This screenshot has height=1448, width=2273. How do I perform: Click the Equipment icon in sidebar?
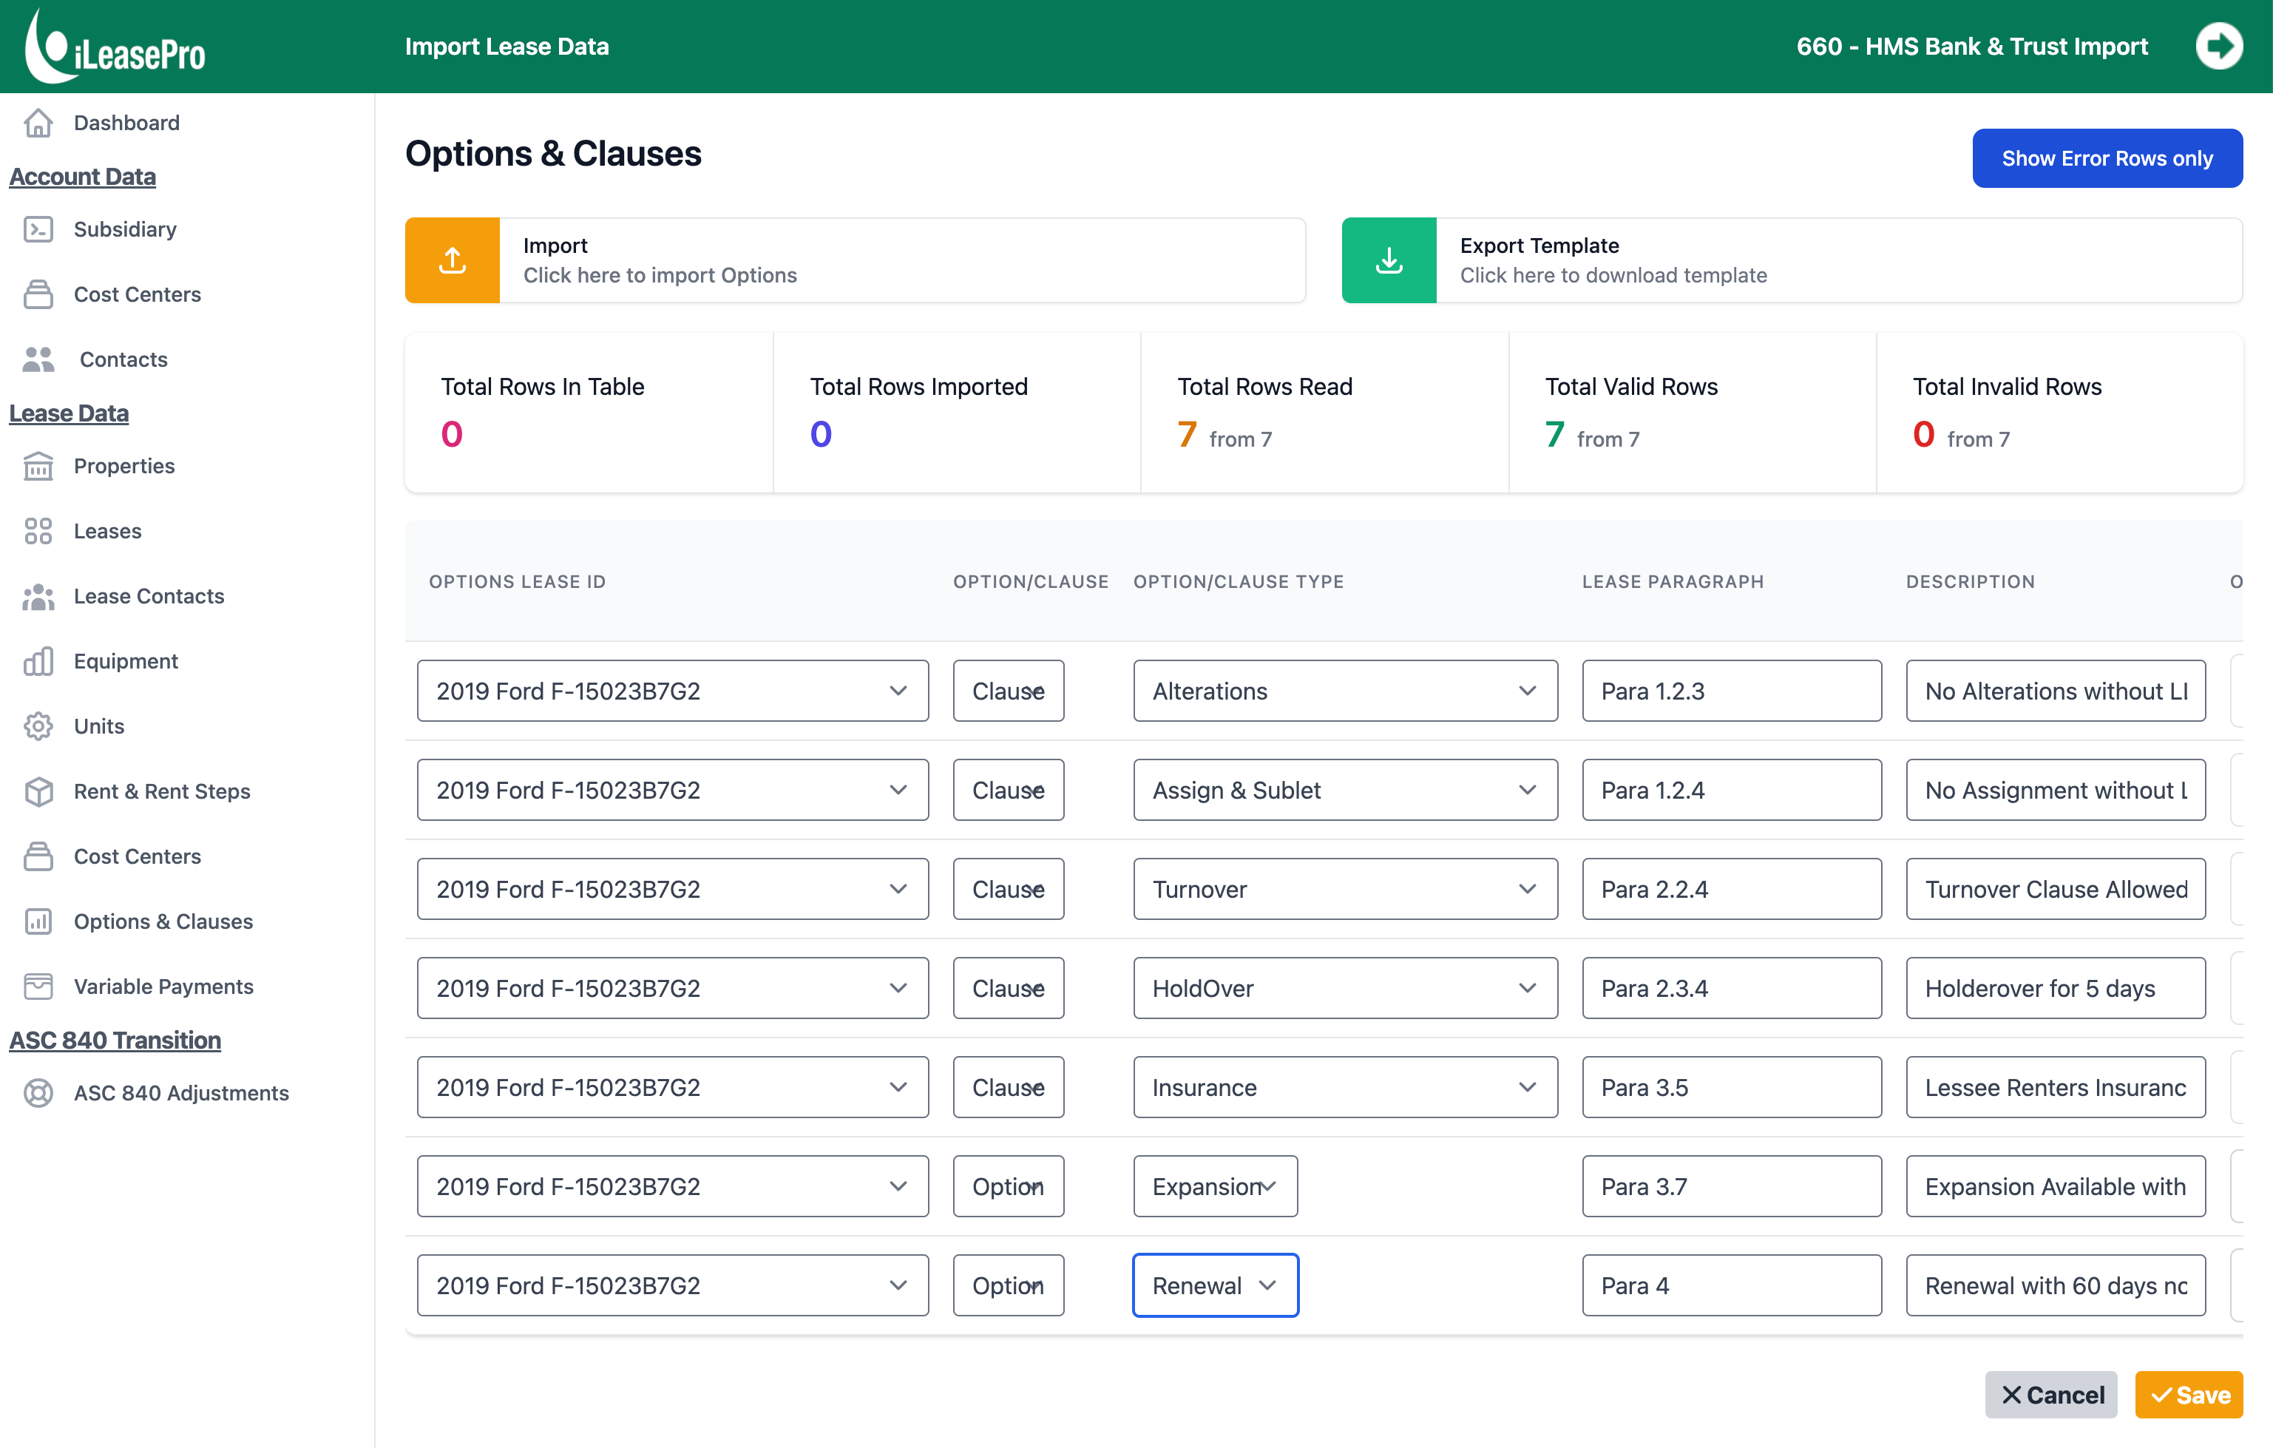pyautogui.click(x=38, y=662)
